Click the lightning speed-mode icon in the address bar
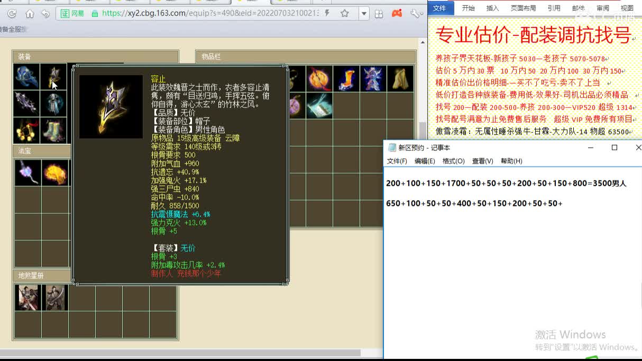 click(x=328, y=13)
